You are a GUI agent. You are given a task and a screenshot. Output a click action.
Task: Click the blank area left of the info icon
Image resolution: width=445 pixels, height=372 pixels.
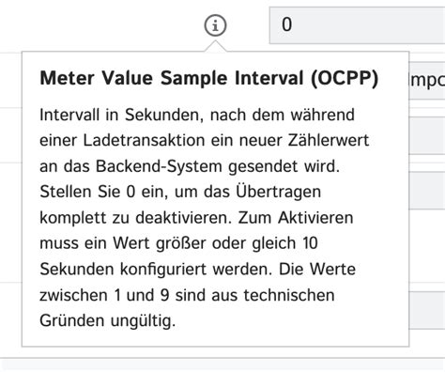pos(100,25)
